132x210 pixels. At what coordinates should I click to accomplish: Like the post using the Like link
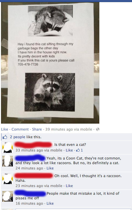(5, 129)
